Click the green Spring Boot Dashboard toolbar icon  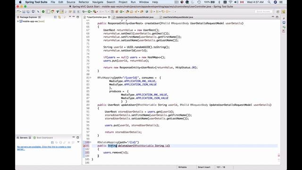(x=43, y=11)
